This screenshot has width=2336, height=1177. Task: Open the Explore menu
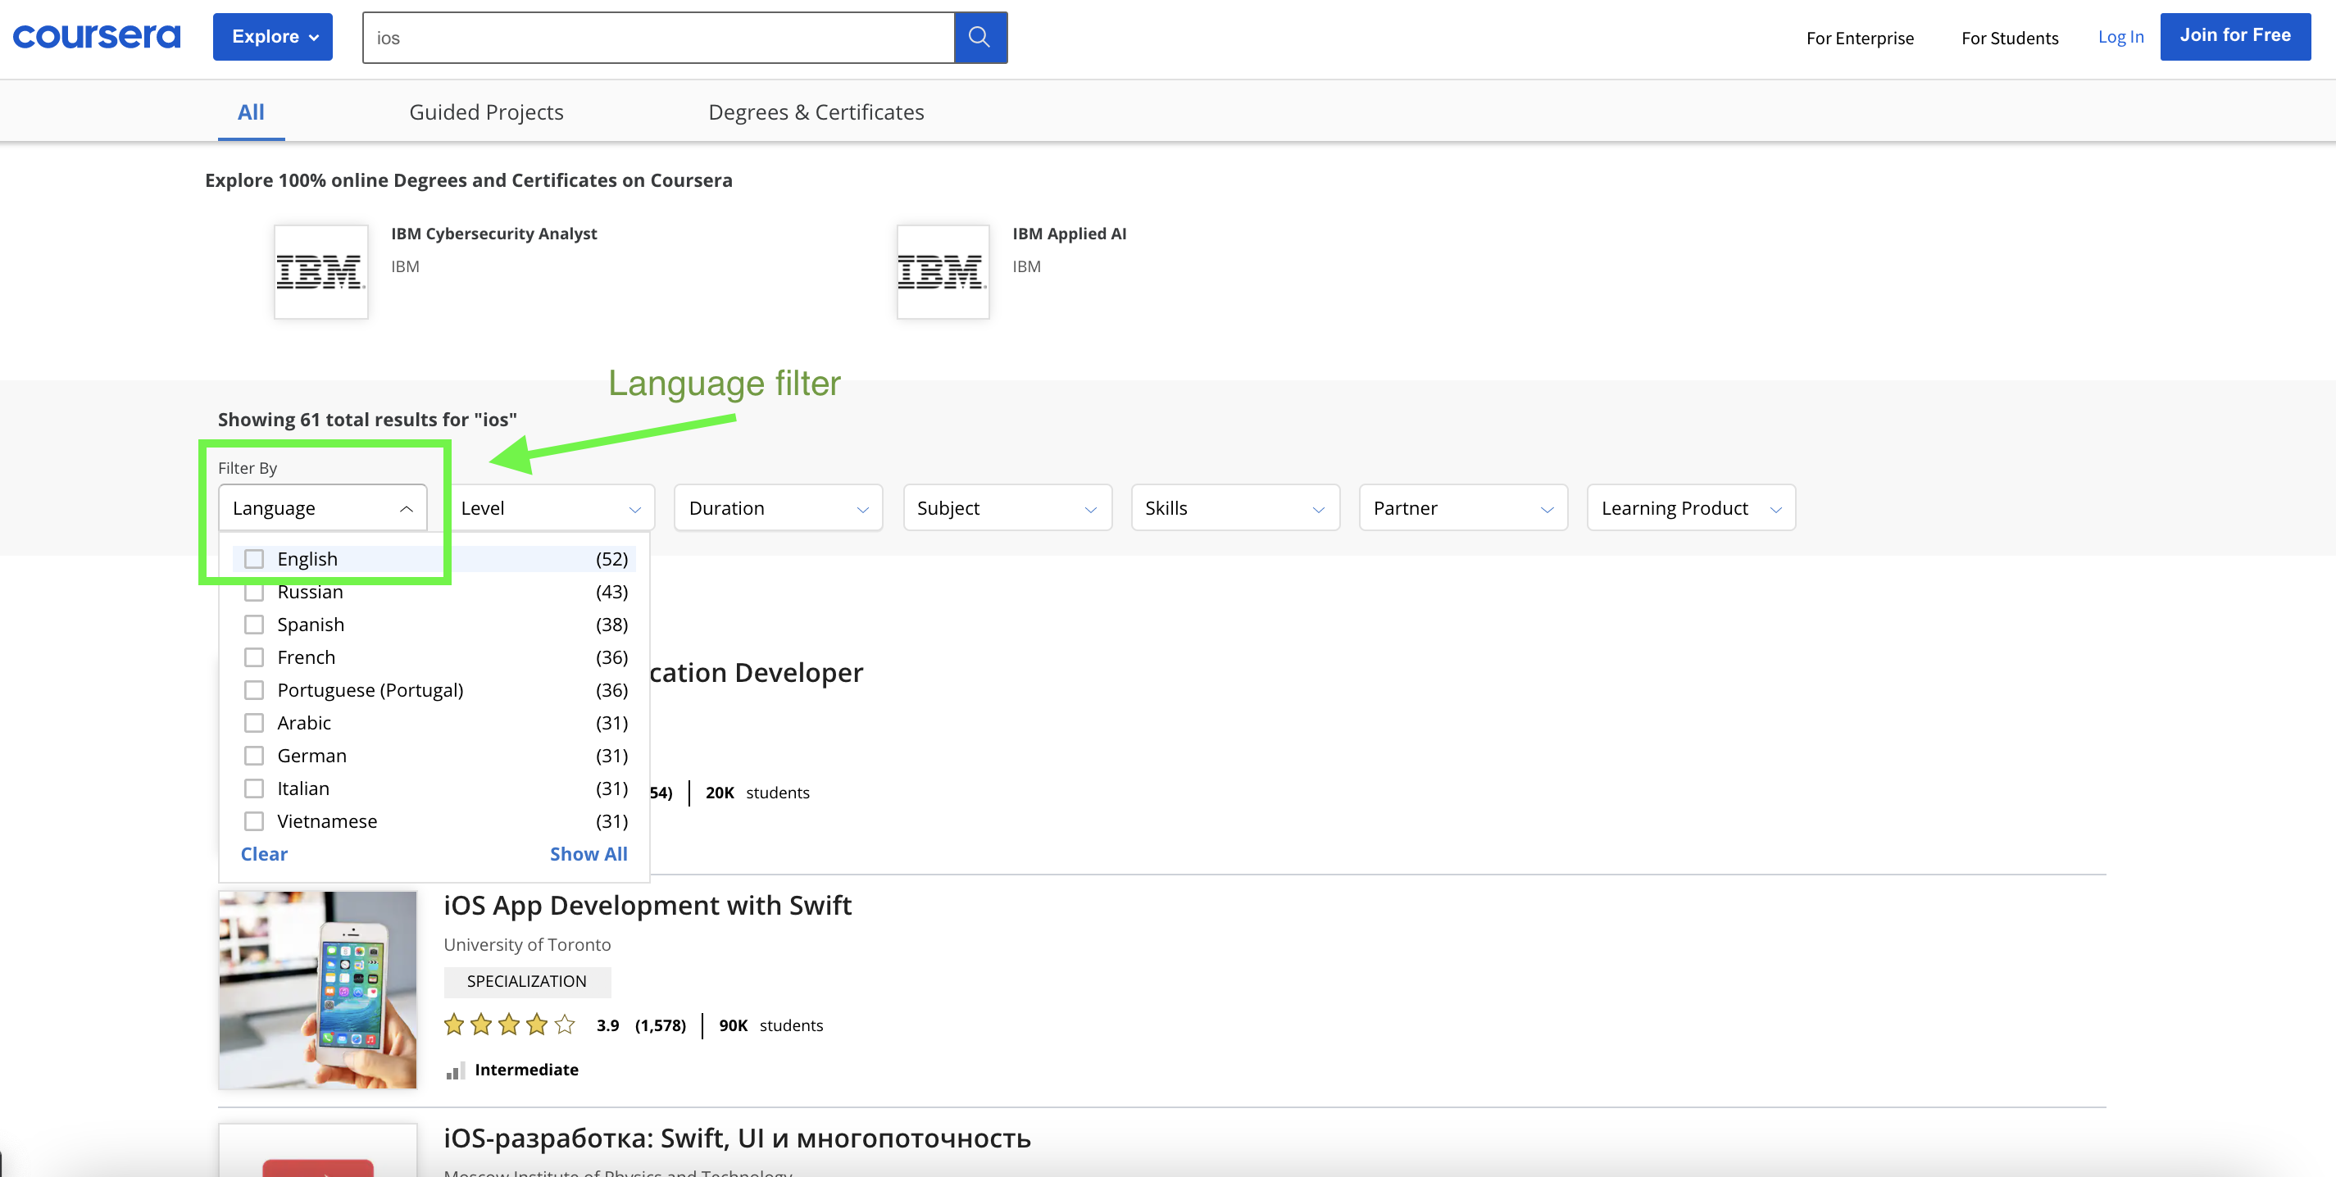(x=273, y=37)
